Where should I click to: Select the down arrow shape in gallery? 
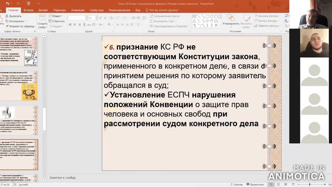[x=212, y=21]
